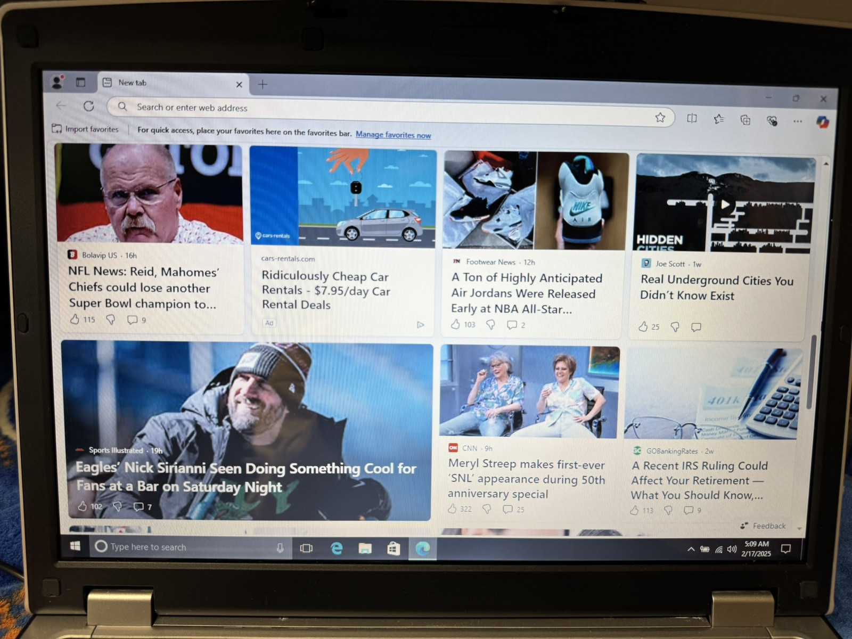Open File Explorer from the taskbar
This screenshot has height=639, width=852.
tap(365, 548)
